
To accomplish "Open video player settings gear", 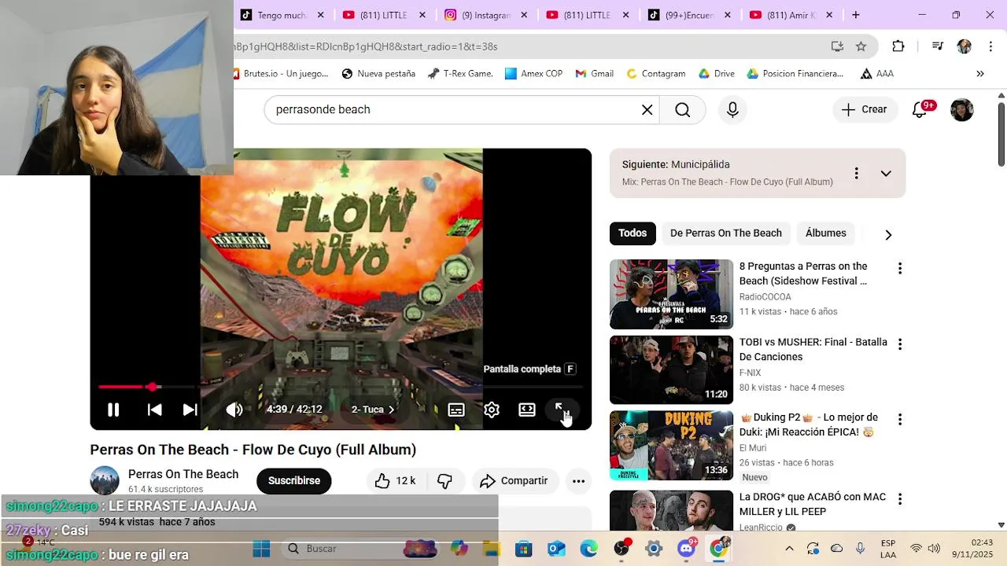I will [492, 410].
